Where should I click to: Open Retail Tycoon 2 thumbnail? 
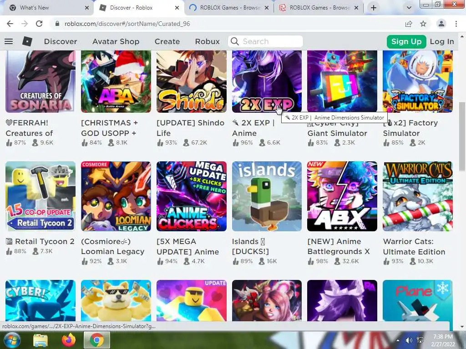(x=41, y=196)
